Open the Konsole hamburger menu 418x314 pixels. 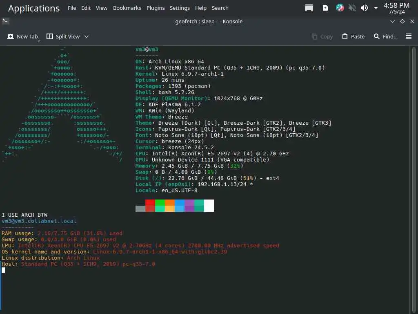pyautogui.click(x=408, y=36)
